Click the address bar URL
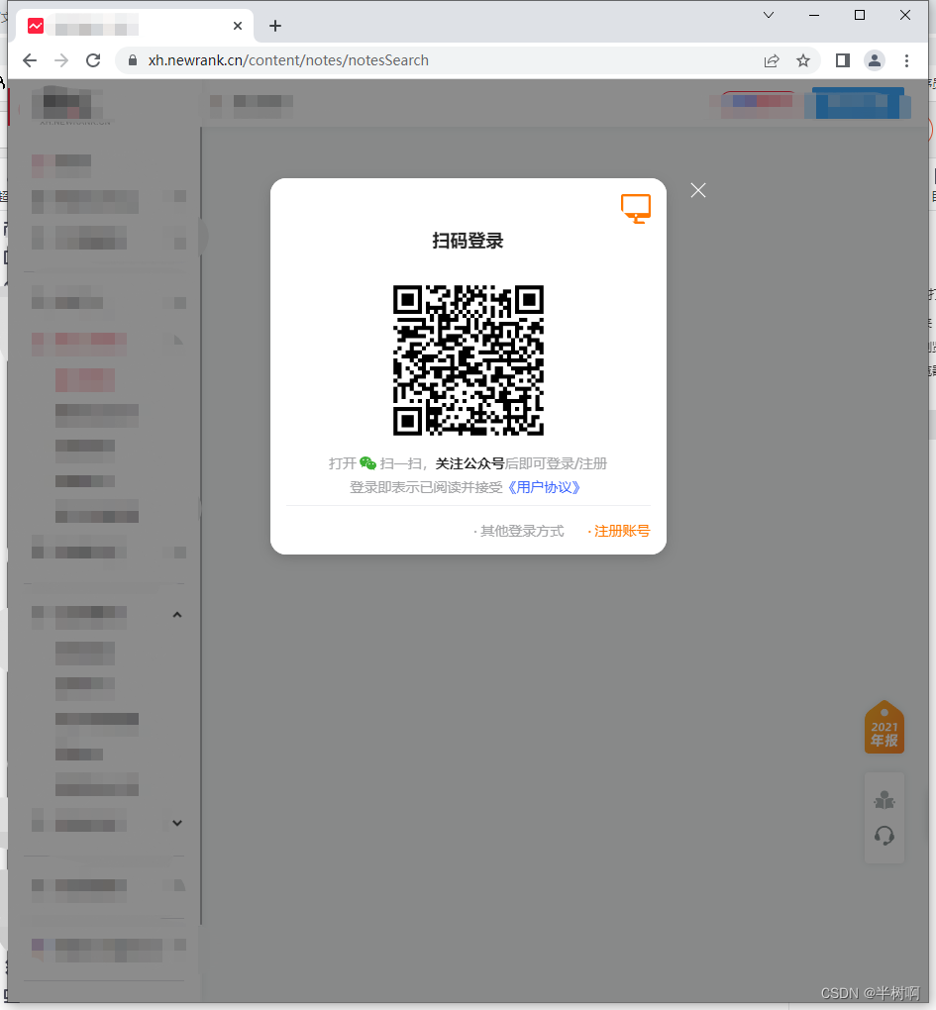Image resolution: width=936 pixels, height=1010 pixels. (288, 60)
